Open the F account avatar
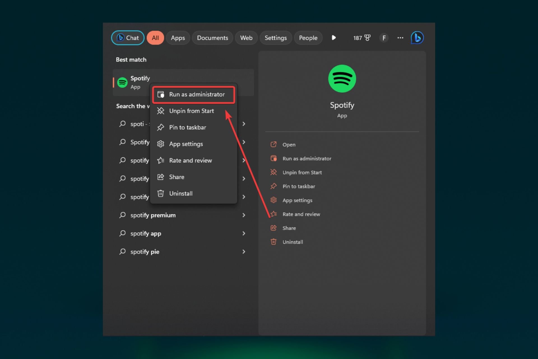Viewport: 538px width, 359px height. (384, 38)
